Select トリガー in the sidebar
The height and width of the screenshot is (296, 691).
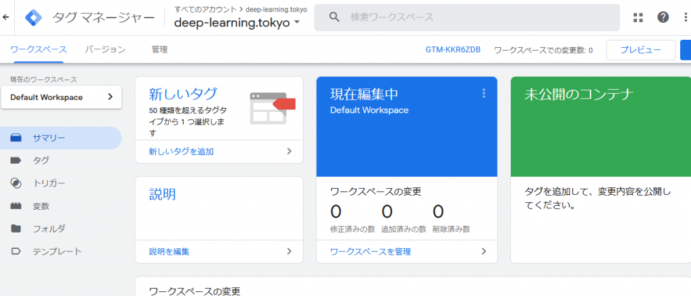click(x=61, y=183)
